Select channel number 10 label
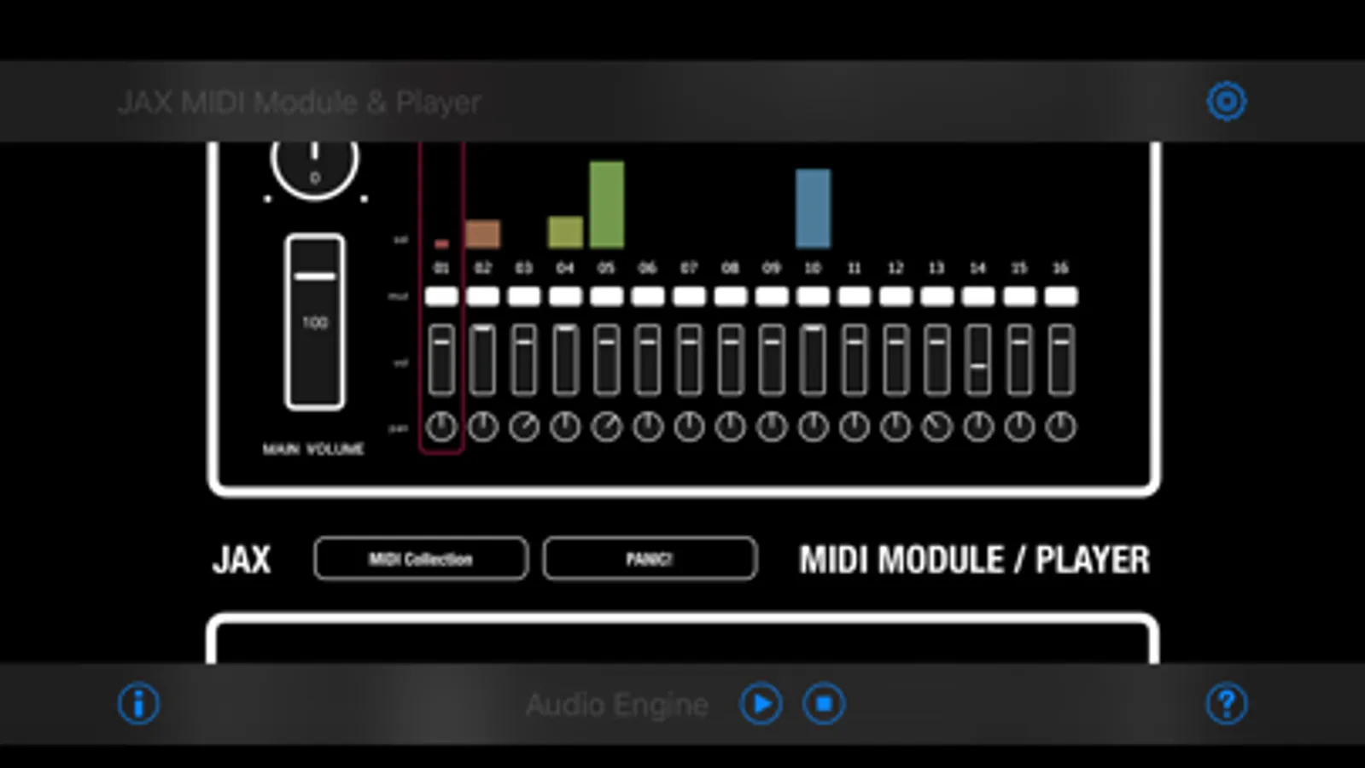 click(x=813, y=268)
